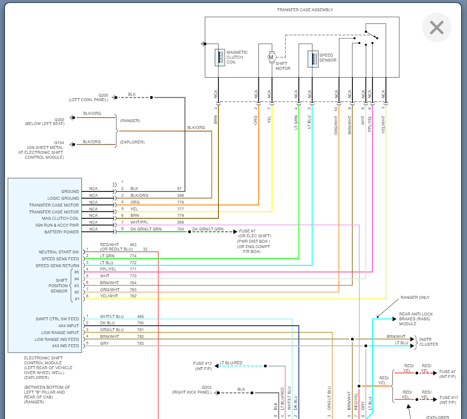
Task: Click the WHT/PPL wire label
Action: click(x=139, y=222)
